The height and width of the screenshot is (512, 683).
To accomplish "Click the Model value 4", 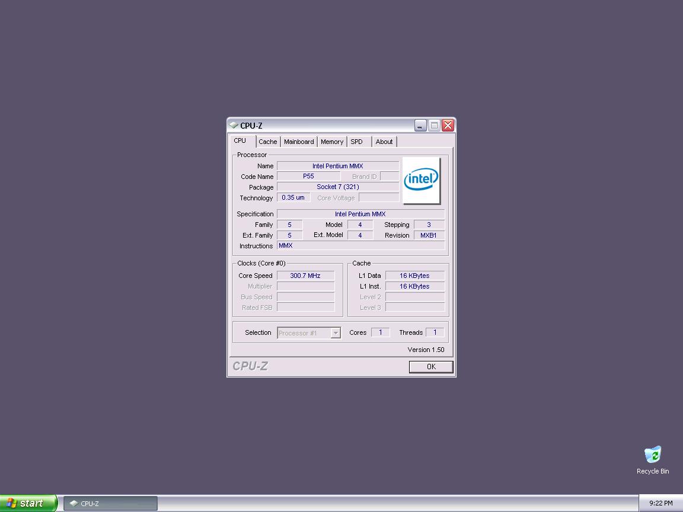I will [360, 225].
